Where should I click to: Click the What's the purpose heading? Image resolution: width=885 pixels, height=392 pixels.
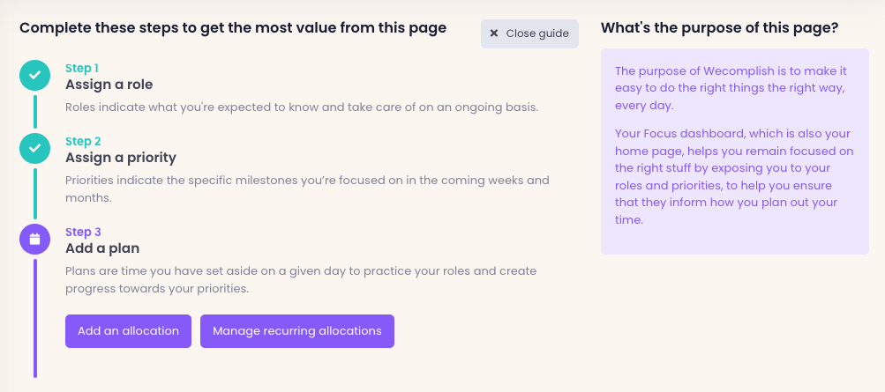point(719,28)
